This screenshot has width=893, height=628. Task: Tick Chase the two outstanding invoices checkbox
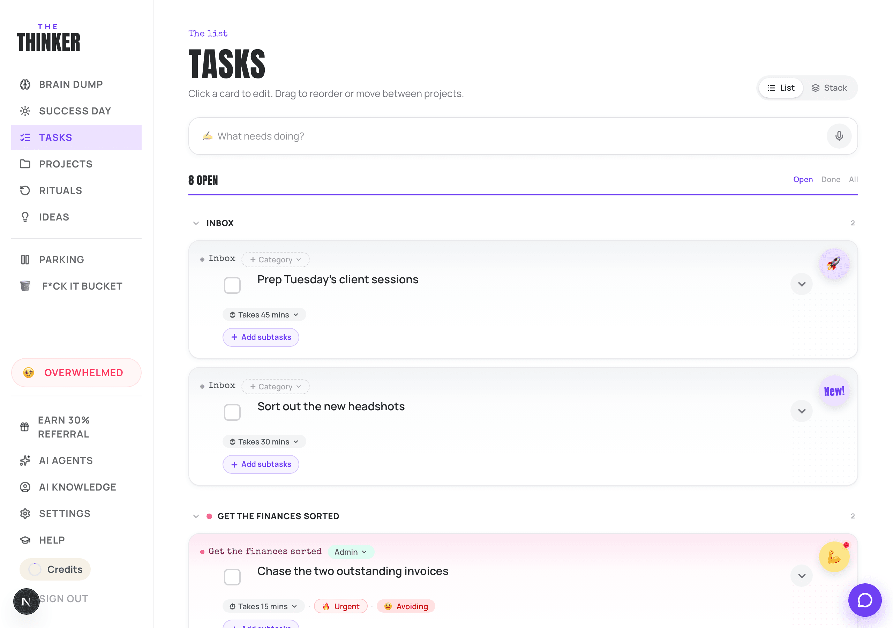[x=232, y=577]
